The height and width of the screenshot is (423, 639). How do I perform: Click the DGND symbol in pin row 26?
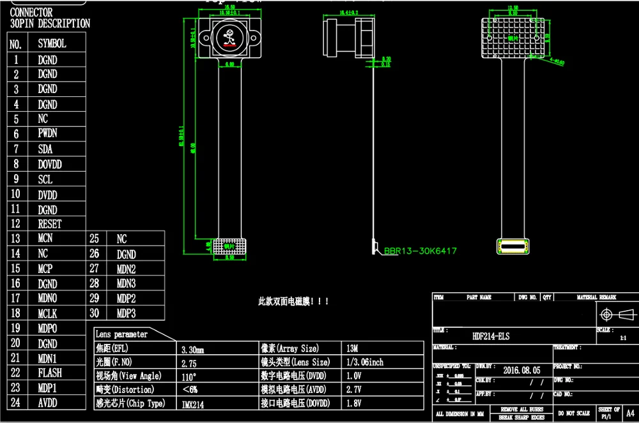[127, 255]
